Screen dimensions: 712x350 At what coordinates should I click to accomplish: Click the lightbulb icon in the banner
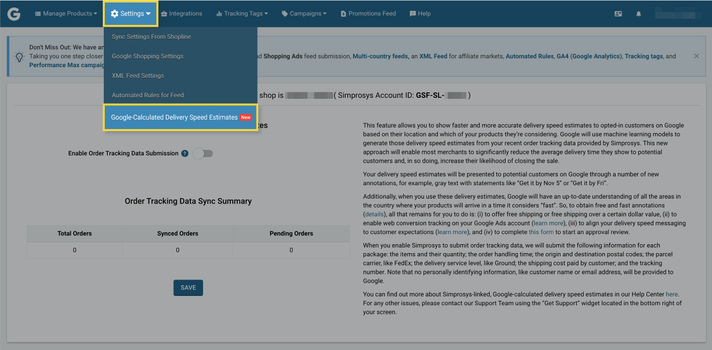pos(19,57)
